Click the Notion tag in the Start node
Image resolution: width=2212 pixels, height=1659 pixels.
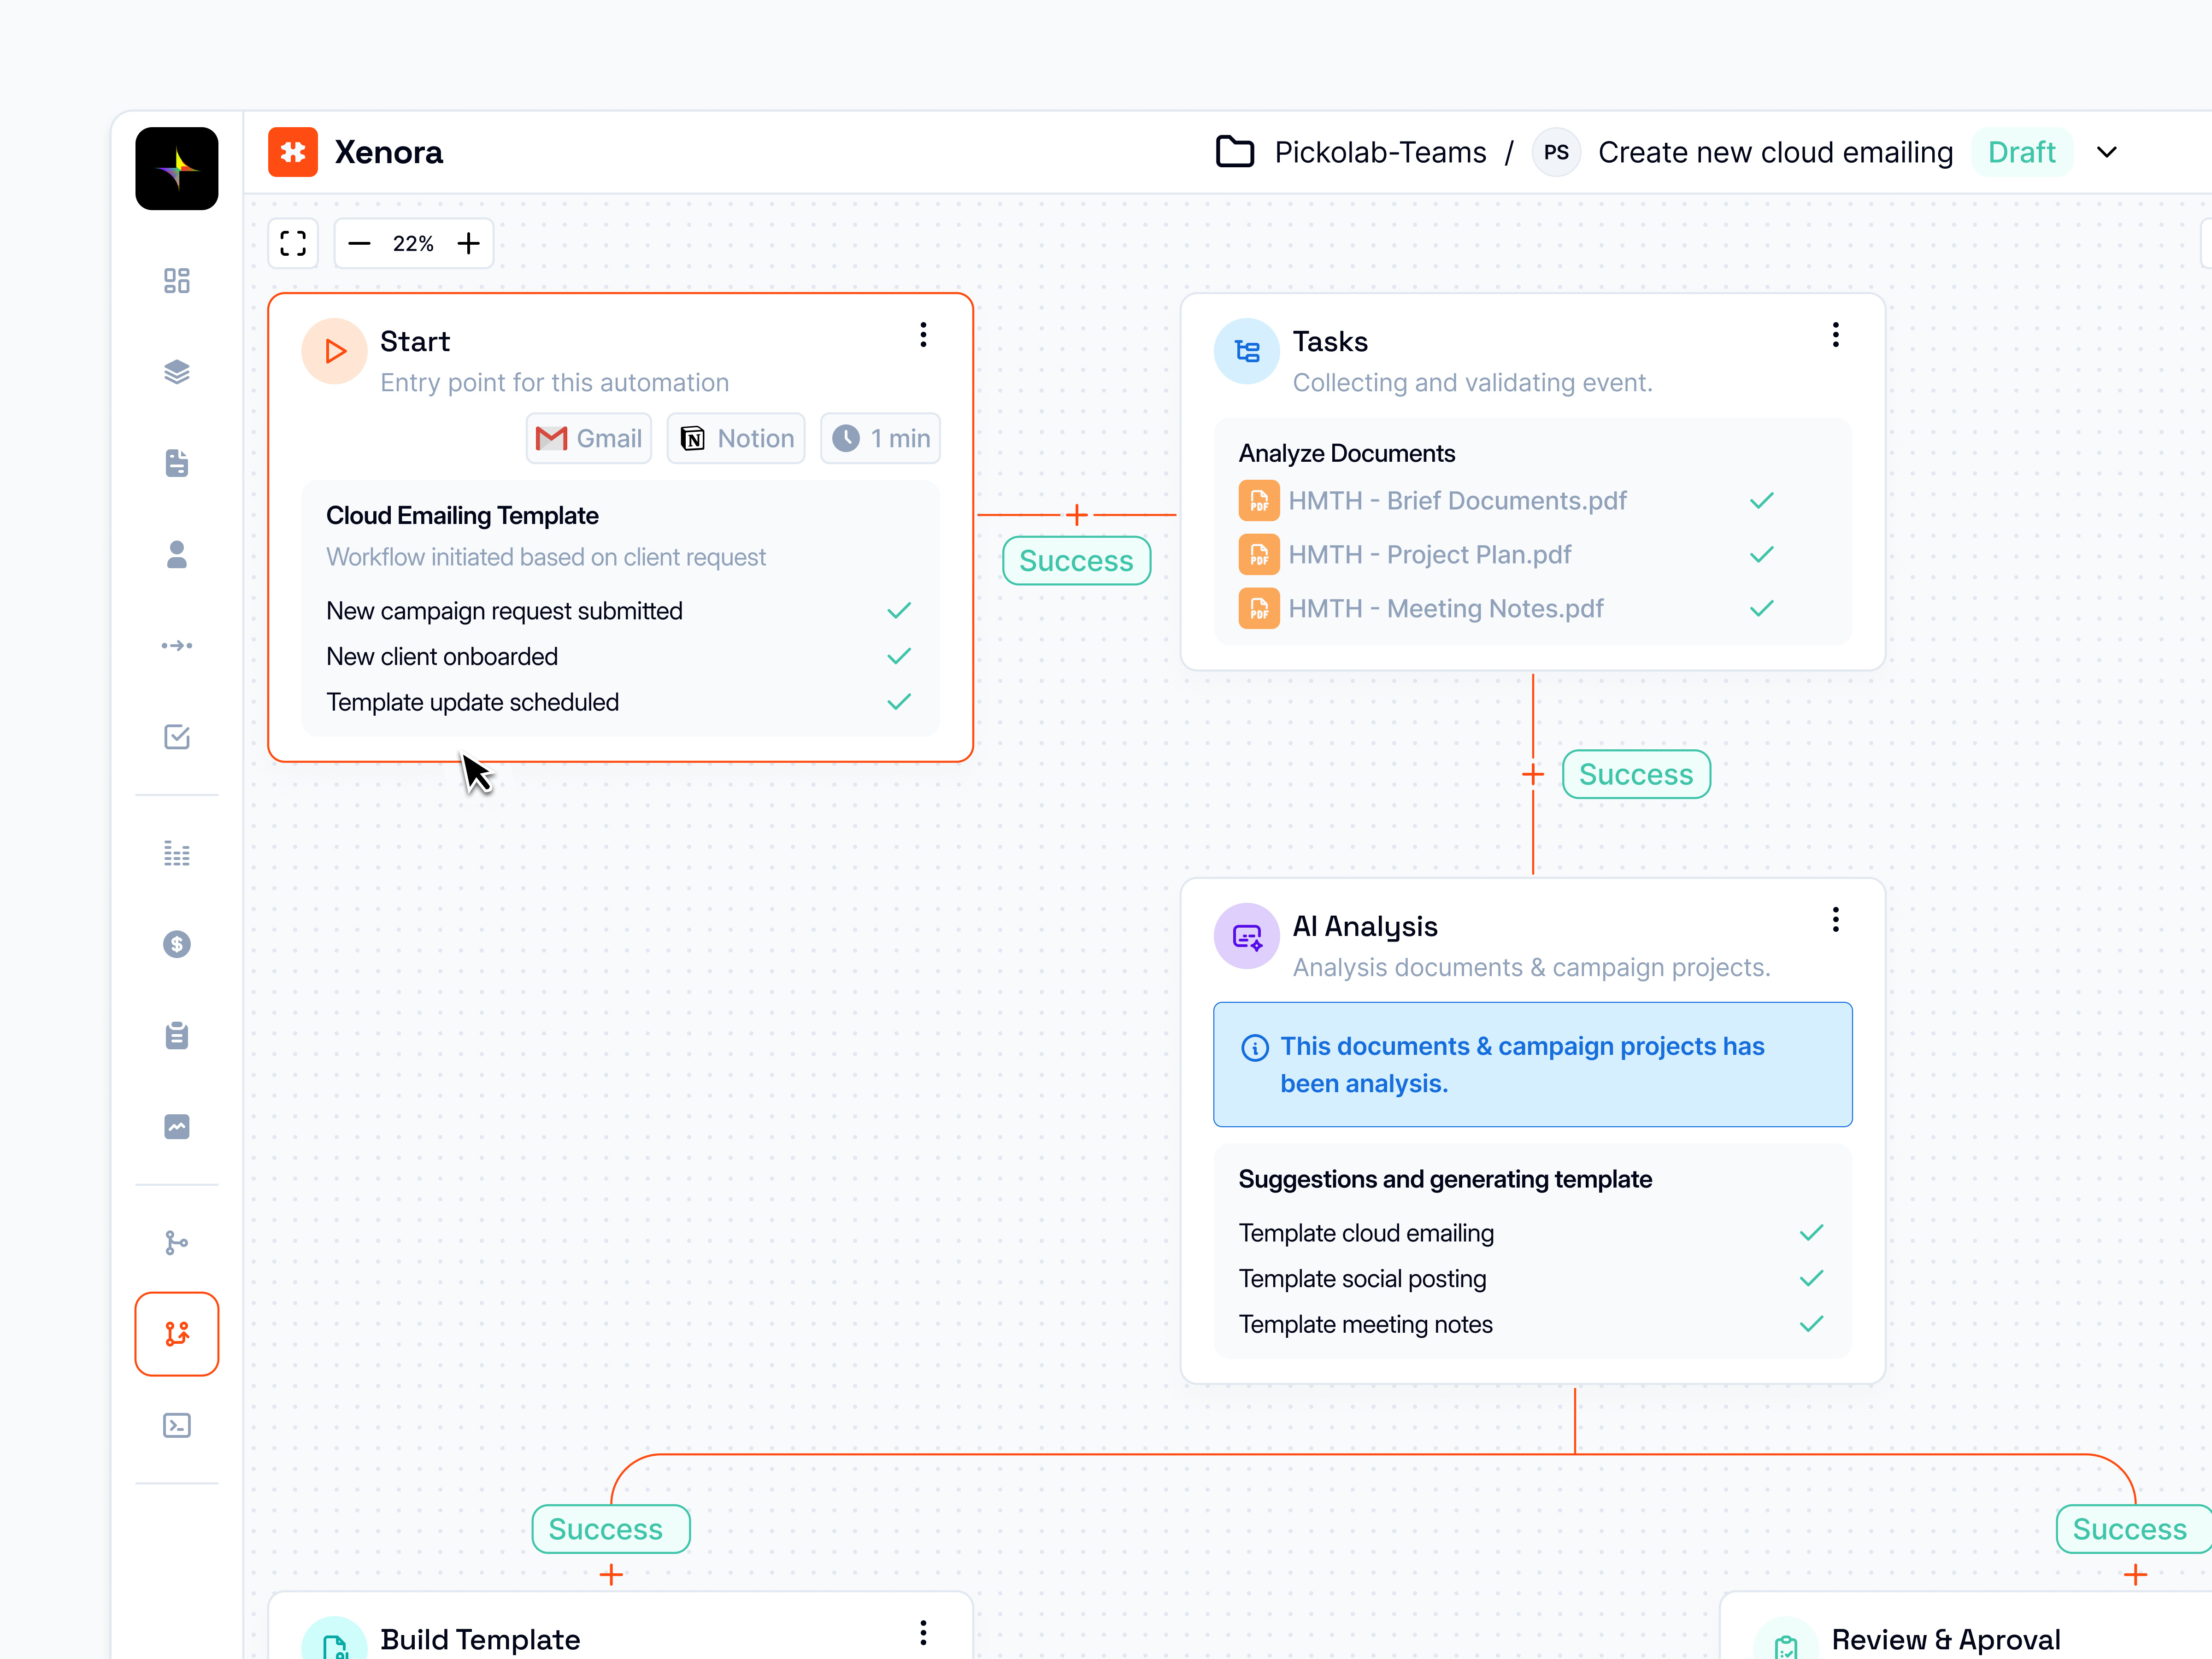click(735, 438)
